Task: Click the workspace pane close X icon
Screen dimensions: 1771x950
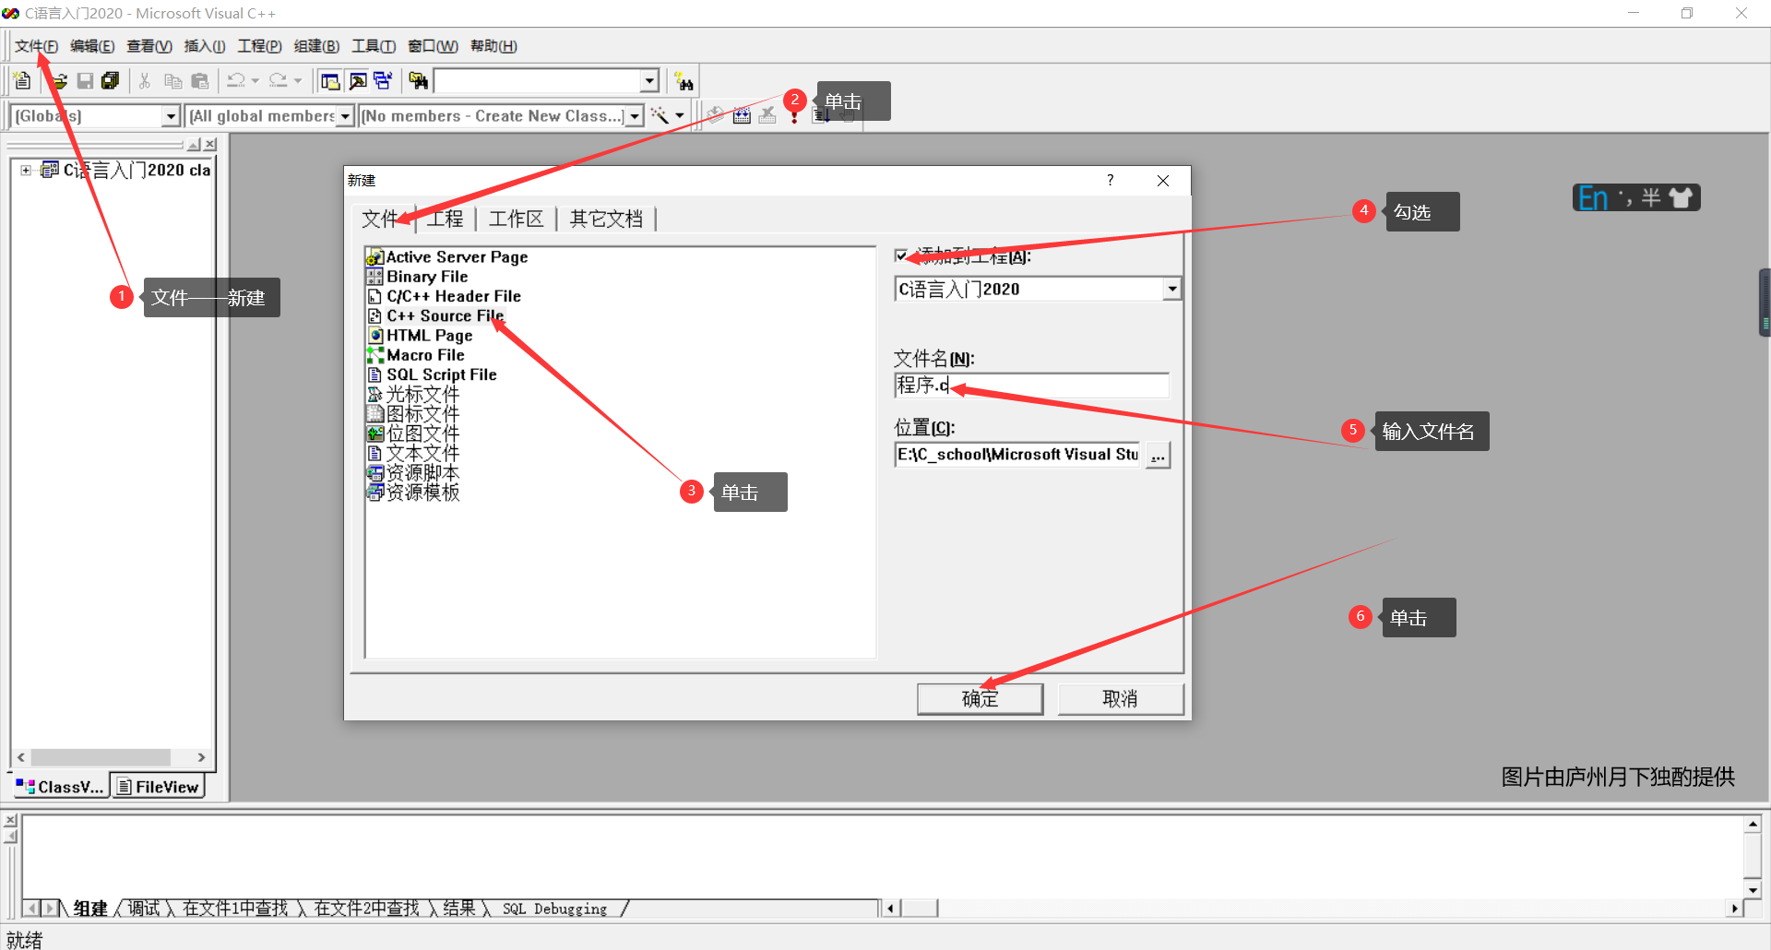Action: (211, 145)
